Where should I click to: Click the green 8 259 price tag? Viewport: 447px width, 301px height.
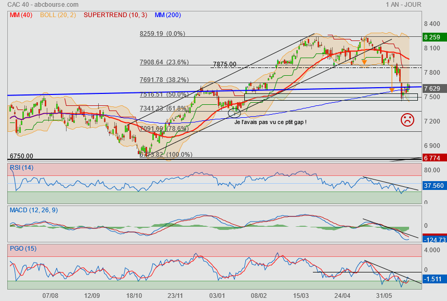(435, 37)
